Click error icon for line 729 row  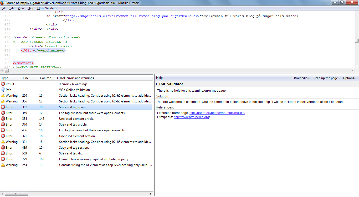(3, 159)
